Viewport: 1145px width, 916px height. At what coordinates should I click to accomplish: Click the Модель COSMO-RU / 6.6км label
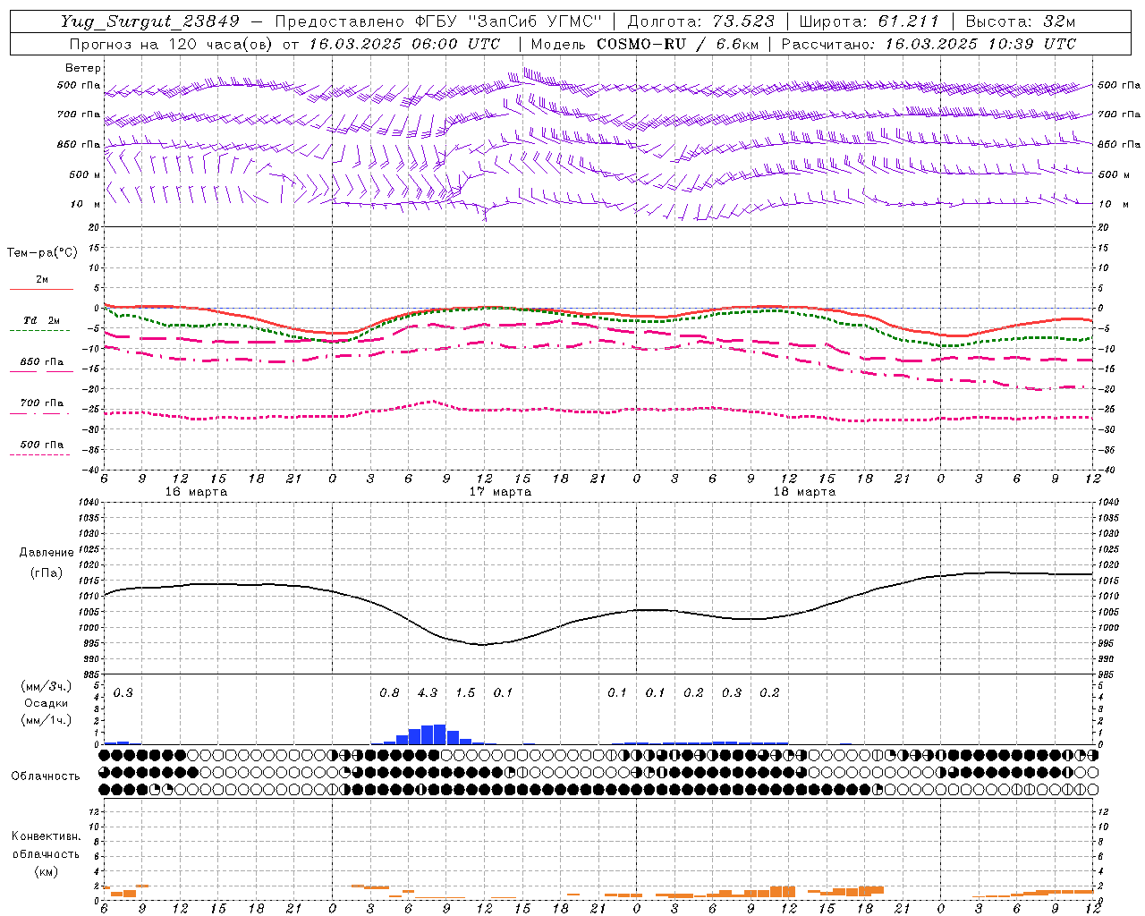tap(645, 44)
